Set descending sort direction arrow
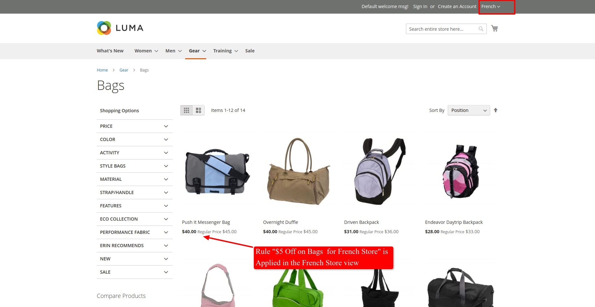 click(496, 110)
